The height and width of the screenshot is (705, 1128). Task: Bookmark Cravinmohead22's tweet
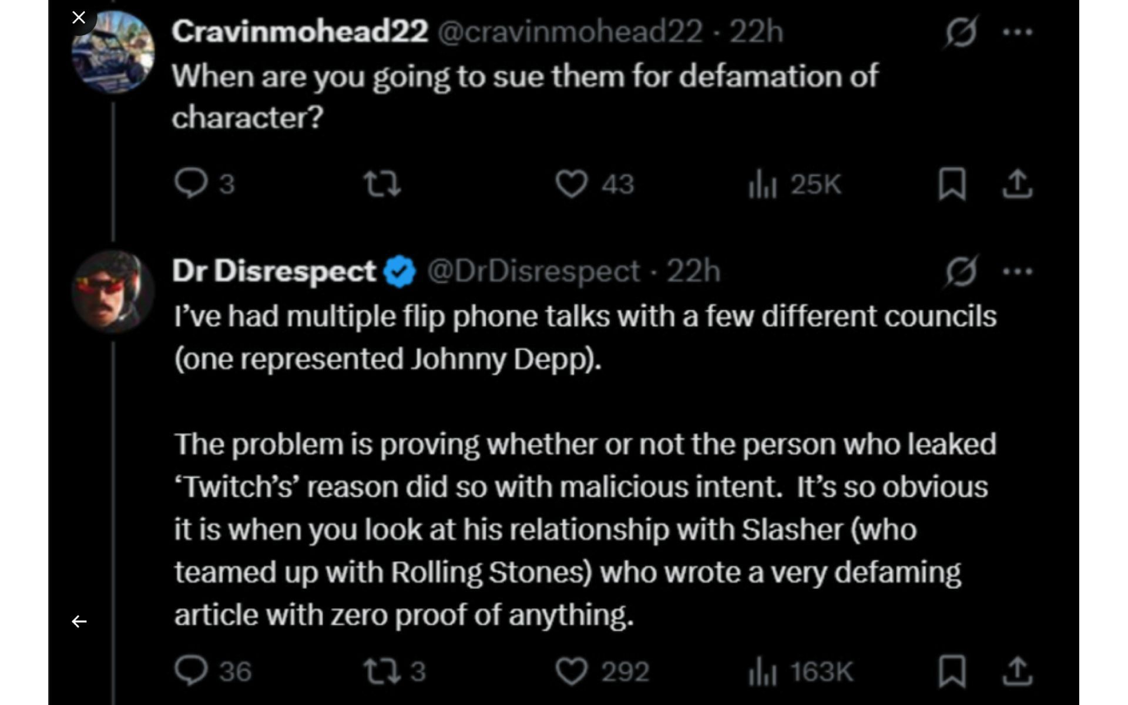(x=952, y=183)
